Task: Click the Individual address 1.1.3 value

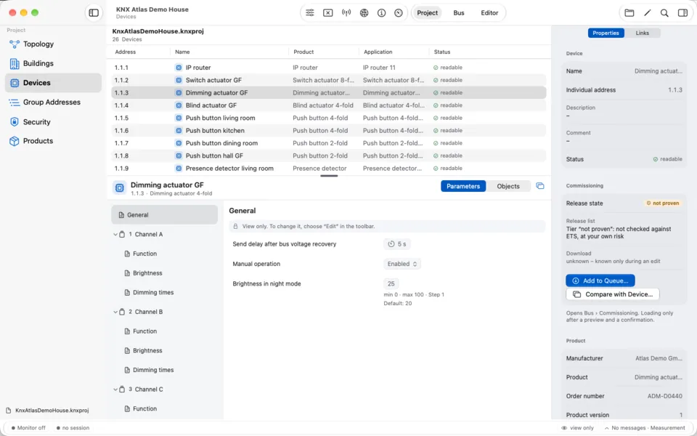Action: (x=674, y=90)
